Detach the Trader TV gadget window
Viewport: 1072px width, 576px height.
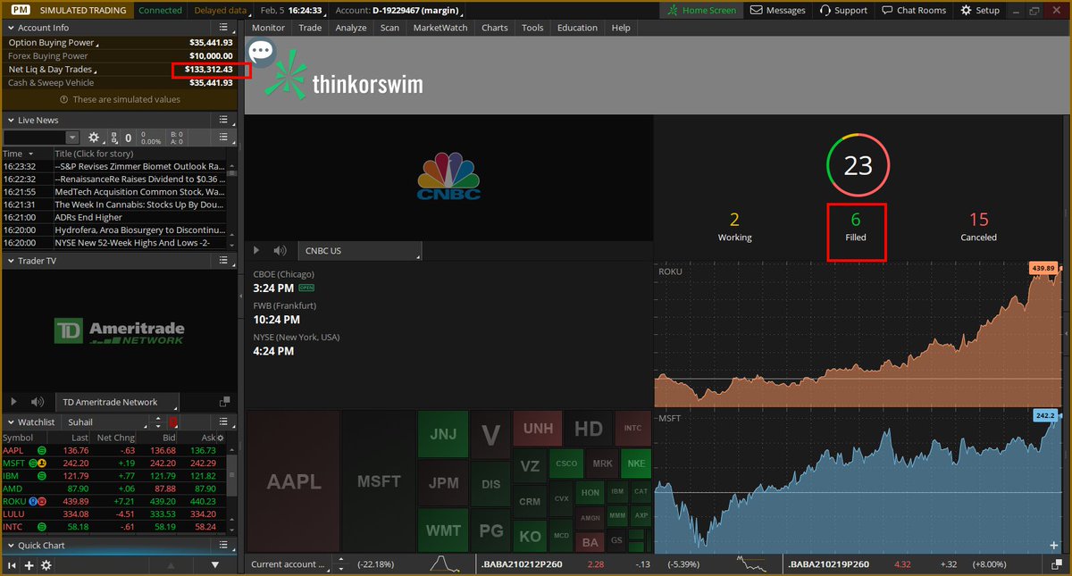(224, 402)
